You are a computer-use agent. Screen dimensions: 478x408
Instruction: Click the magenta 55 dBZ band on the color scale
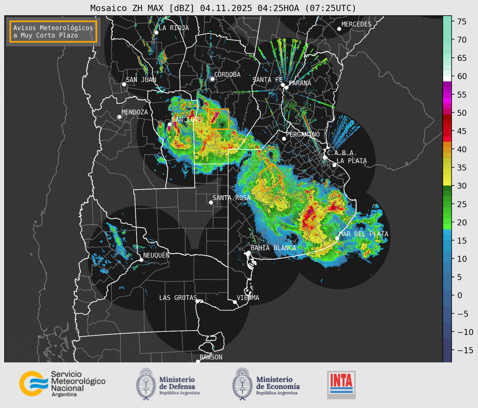(447, 95)
